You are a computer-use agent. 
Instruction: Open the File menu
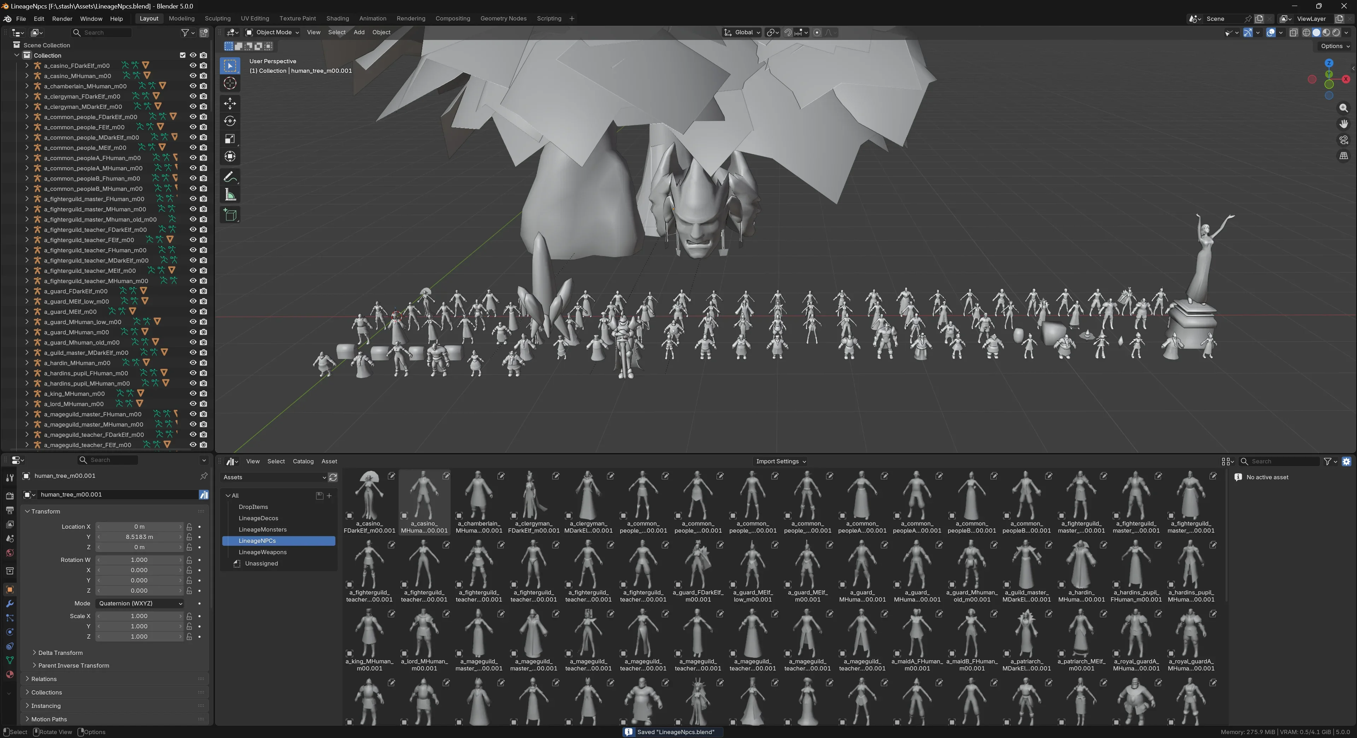21,19
